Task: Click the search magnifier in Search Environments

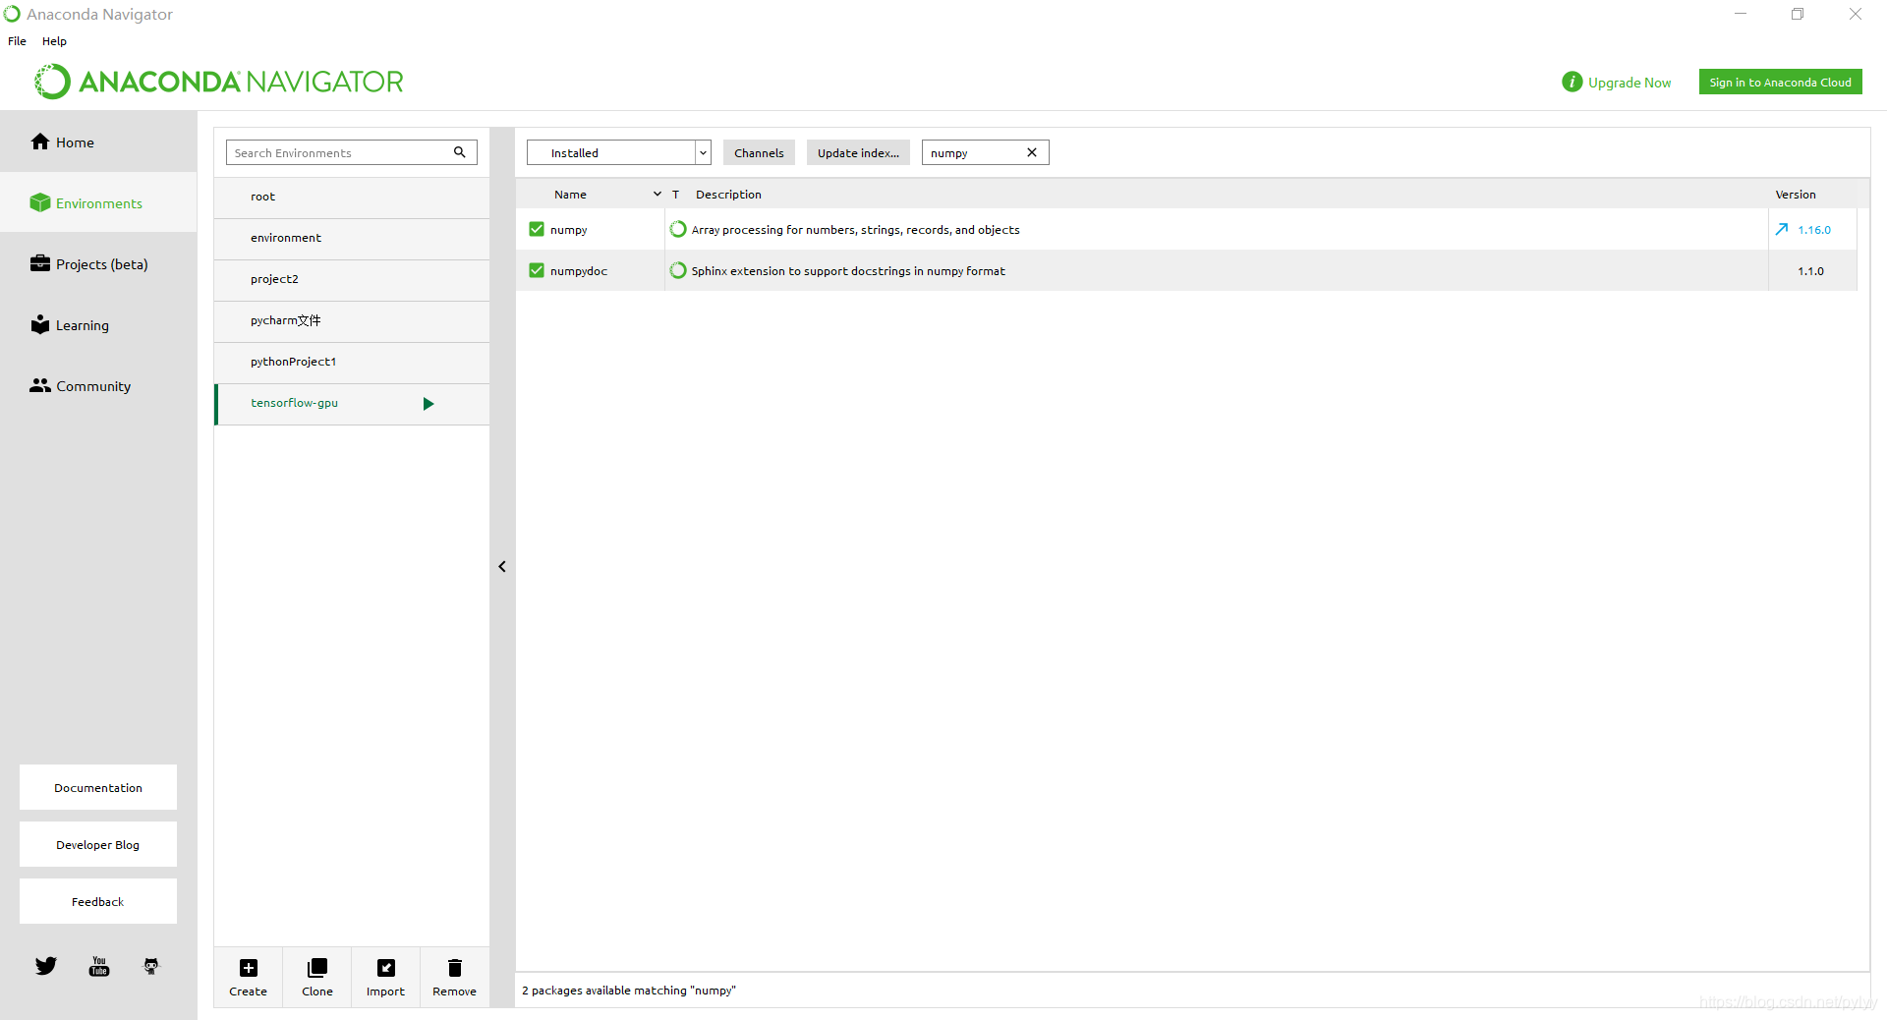Action: coord(459,152)
